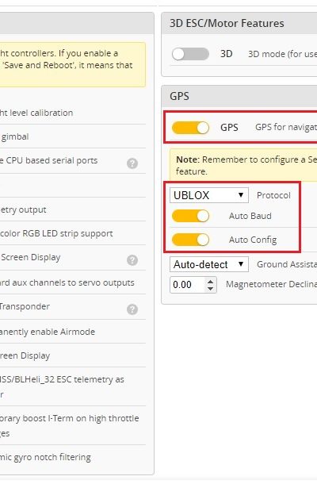Decrease Magnetometer Declination with the down arrow

click(210, 288)
